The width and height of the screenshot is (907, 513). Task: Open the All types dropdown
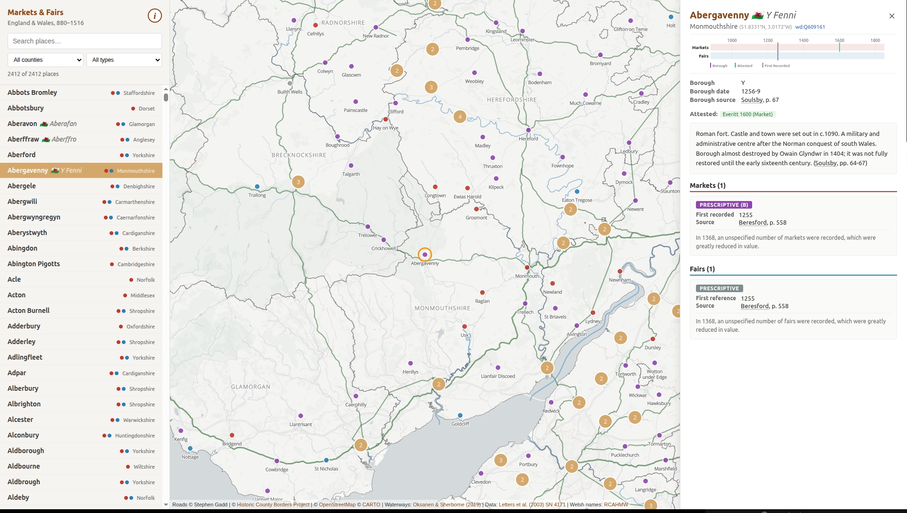125,60
